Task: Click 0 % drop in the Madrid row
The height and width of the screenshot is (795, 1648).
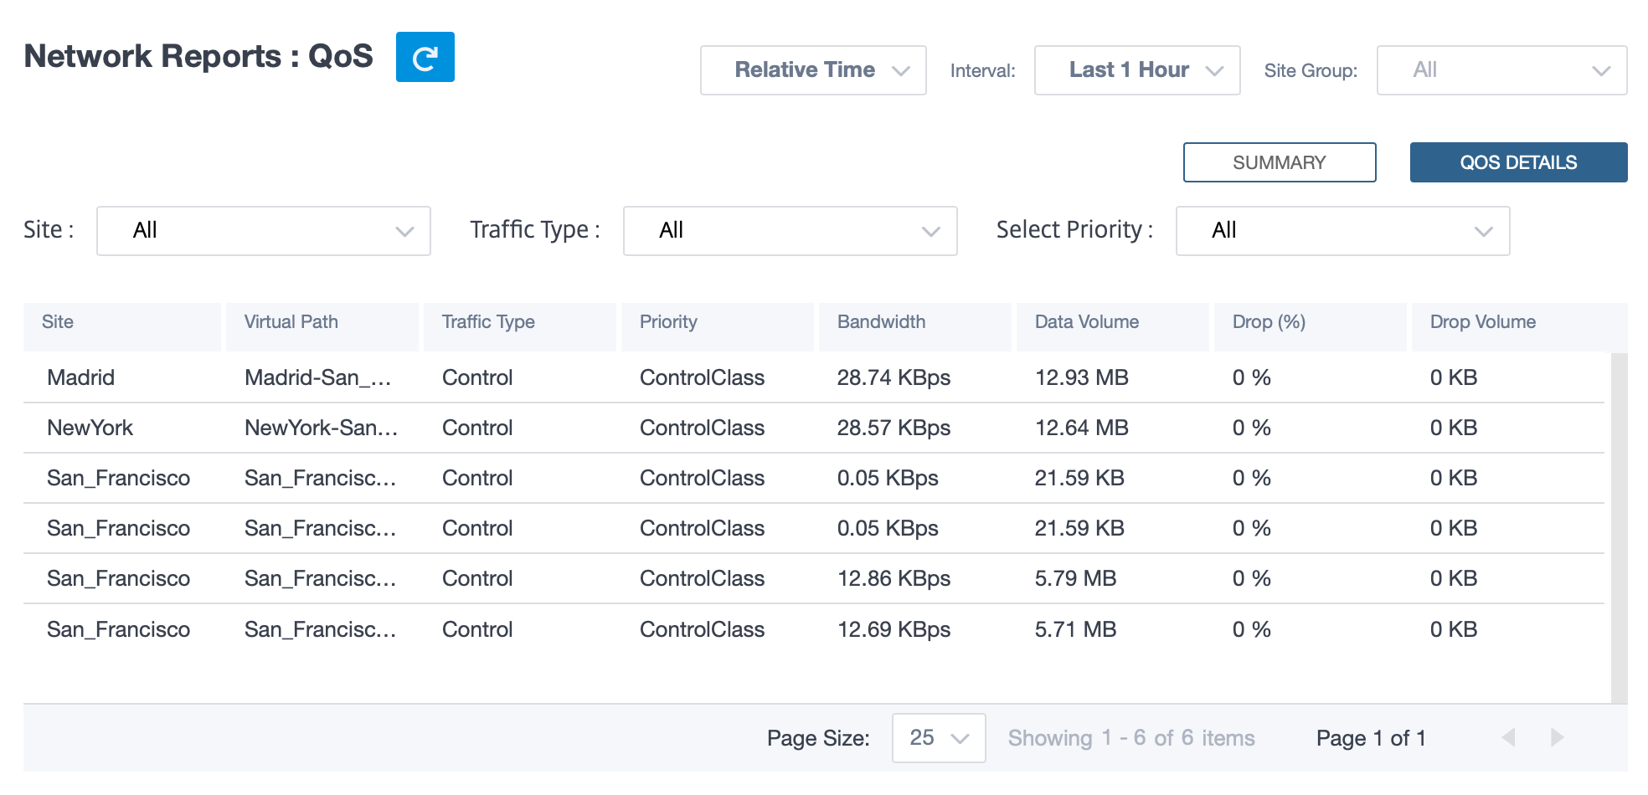Action: (x=1252, y=377)
